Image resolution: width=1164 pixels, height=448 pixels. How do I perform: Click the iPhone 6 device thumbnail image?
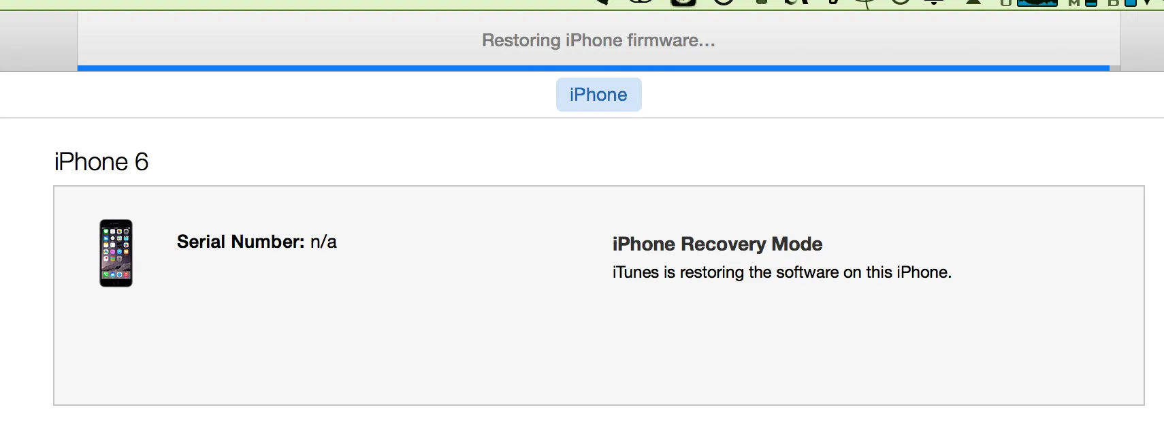point(116,253)
